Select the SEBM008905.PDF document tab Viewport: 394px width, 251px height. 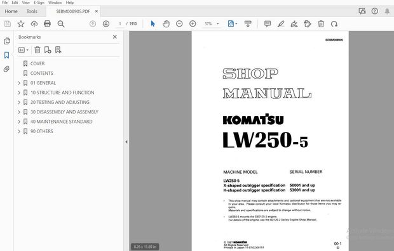[73, 11]
